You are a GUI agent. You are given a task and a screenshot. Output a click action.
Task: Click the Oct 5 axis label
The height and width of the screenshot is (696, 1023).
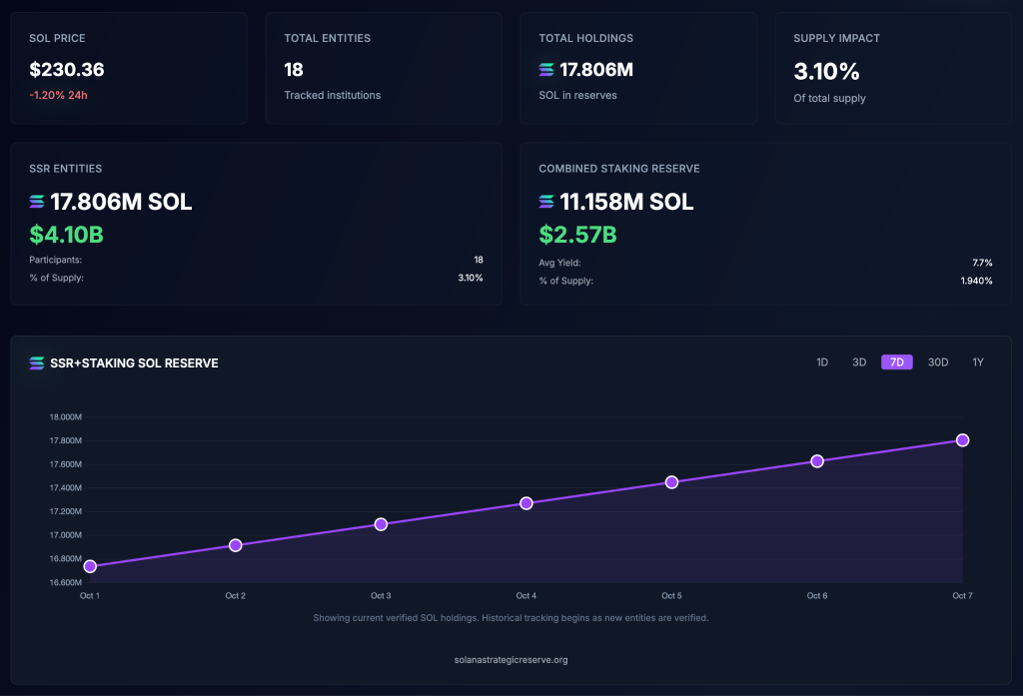point(670,595)
